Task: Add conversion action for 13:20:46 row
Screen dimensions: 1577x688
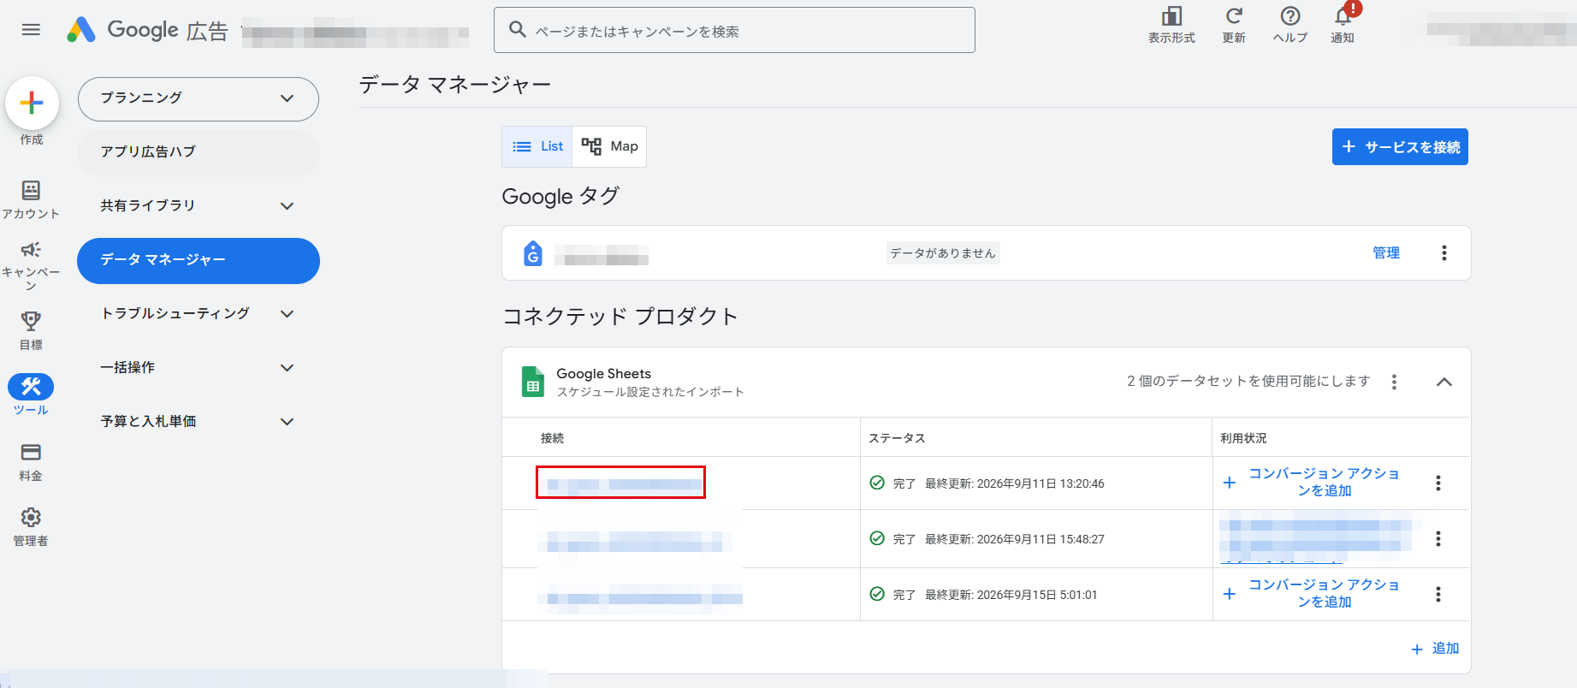Action: (x=1311, y=482)
